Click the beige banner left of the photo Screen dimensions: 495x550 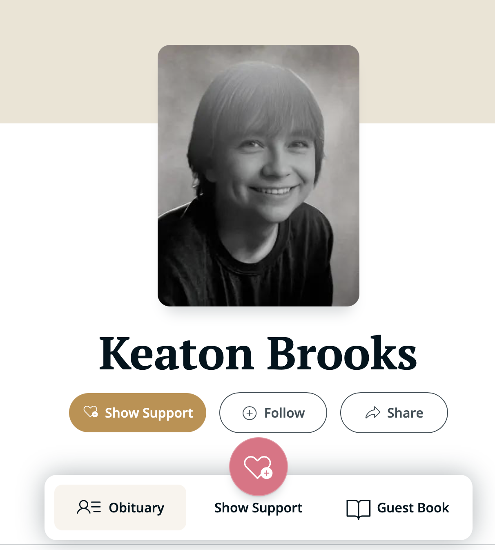(x=78, y=61)
